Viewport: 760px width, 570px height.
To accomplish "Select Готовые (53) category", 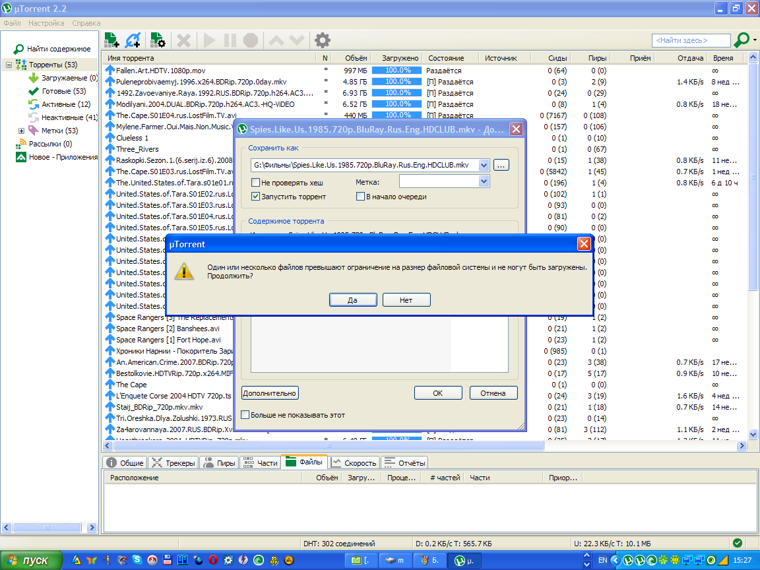I will [57, 91].
